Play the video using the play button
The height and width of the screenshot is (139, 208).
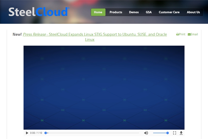[27, 133]
